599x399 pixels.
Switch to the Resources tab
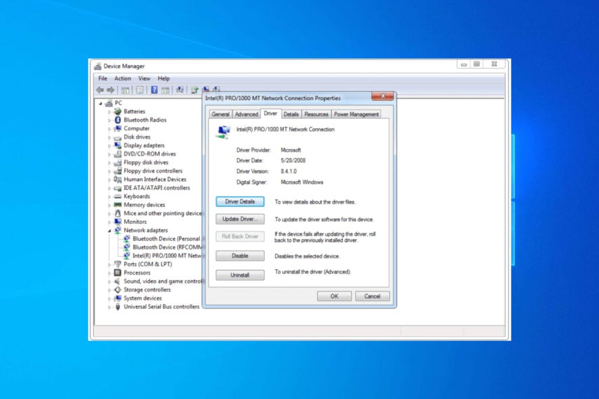pos(316,114)
